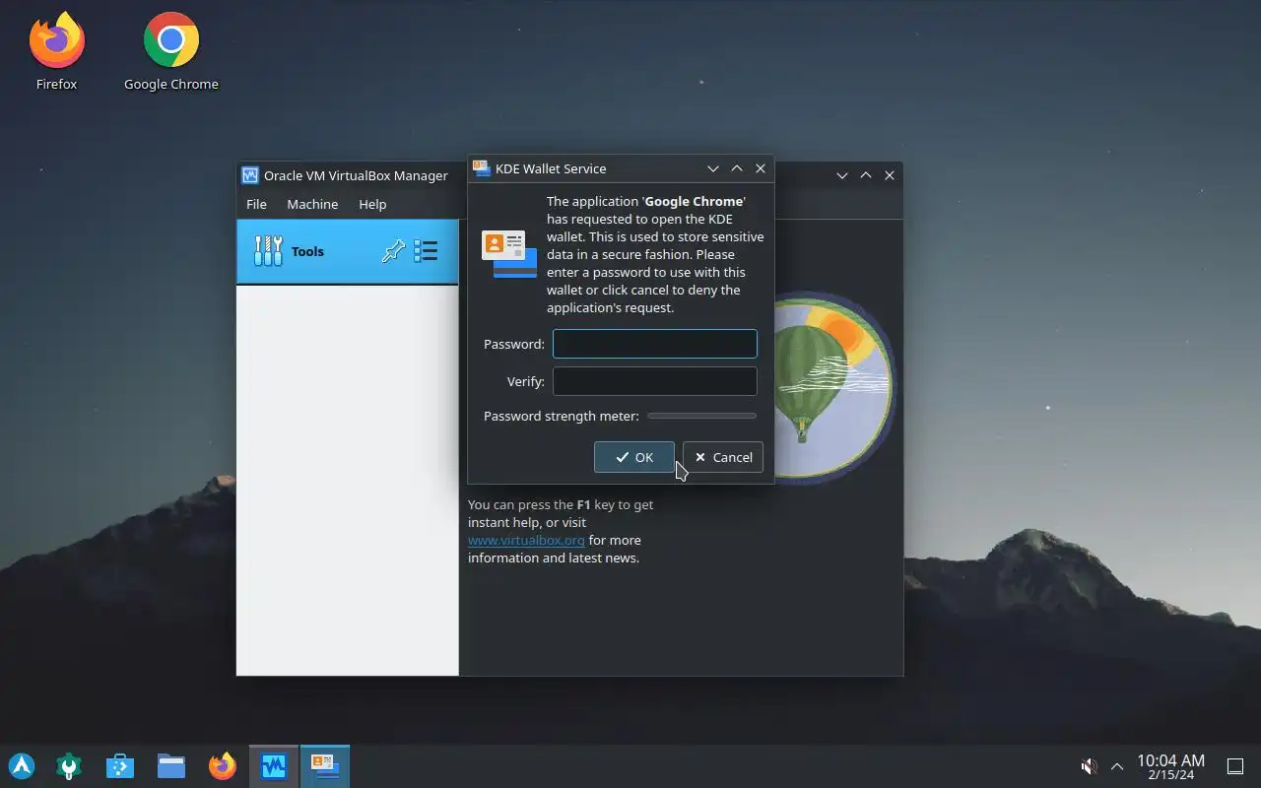Open the Discover software store taskbar icon
This screenshot has width=1261, height=788.
click(120, 766)
